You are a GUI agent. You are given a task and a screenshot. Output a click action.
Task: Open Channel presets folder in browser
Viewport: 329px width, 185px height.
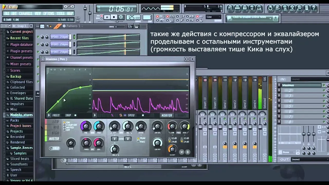[x=21, y=58]
